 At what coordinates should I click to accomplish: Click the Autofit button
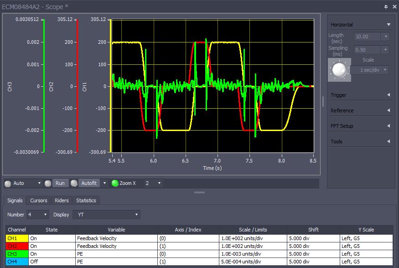(88, 183)
